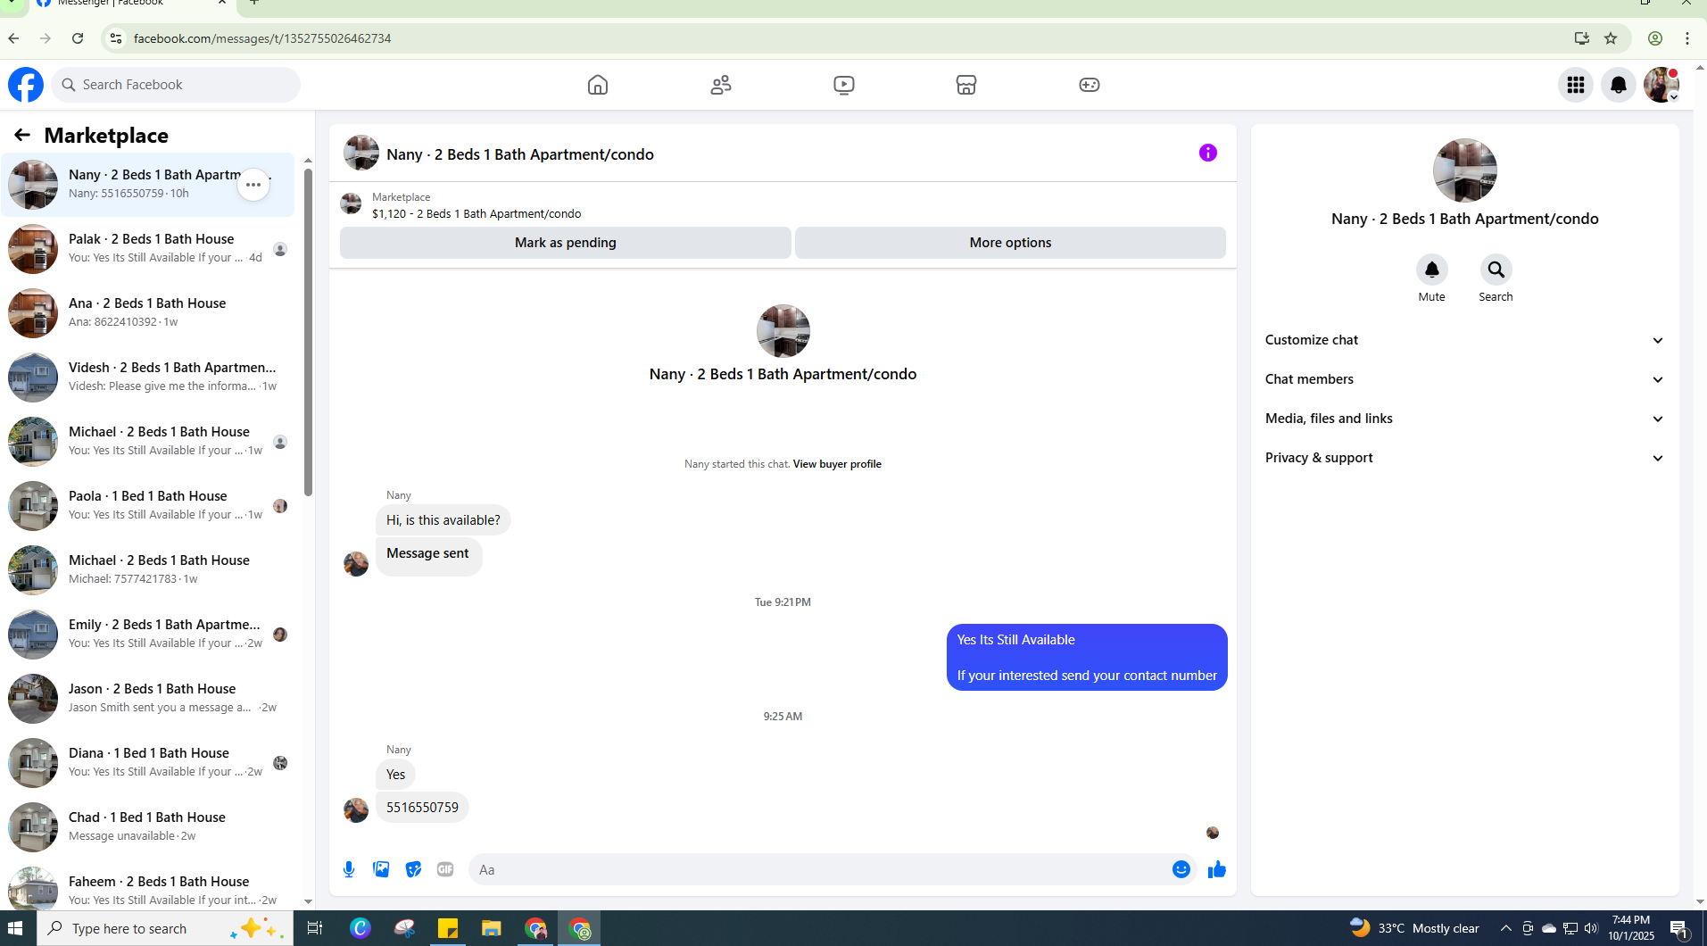Send a thumbs-up like
1707x946 pixels.
pyautogui.click(x=1216, y=869)
